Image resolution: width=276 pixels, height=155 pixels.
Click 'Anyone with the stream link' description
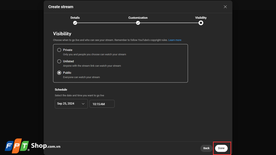click(x=92, y=66)
